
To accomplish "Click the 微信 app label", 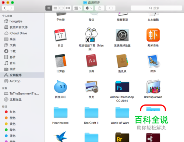I will 91,20.
